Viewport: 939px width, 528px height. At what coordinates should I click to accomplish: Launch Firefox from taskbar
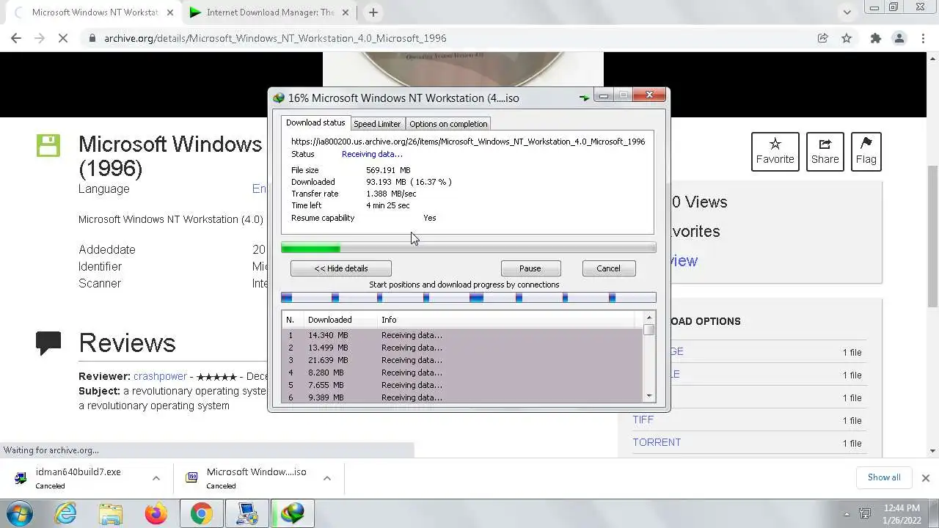pyautogui.click(x=156, y=513)
